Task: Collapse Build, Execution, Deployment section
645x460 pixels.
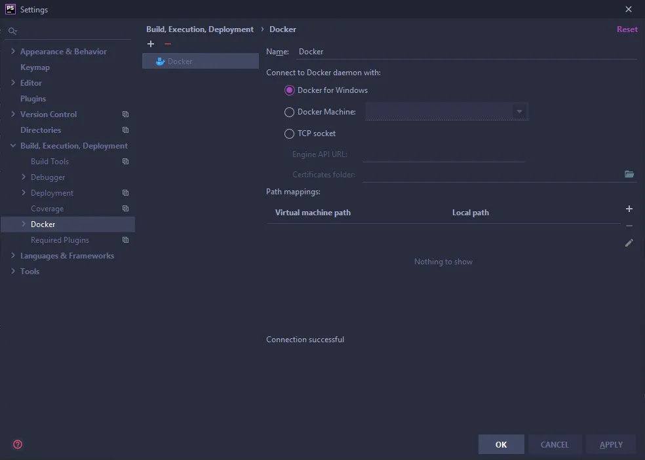Action: tap(13, 145)
